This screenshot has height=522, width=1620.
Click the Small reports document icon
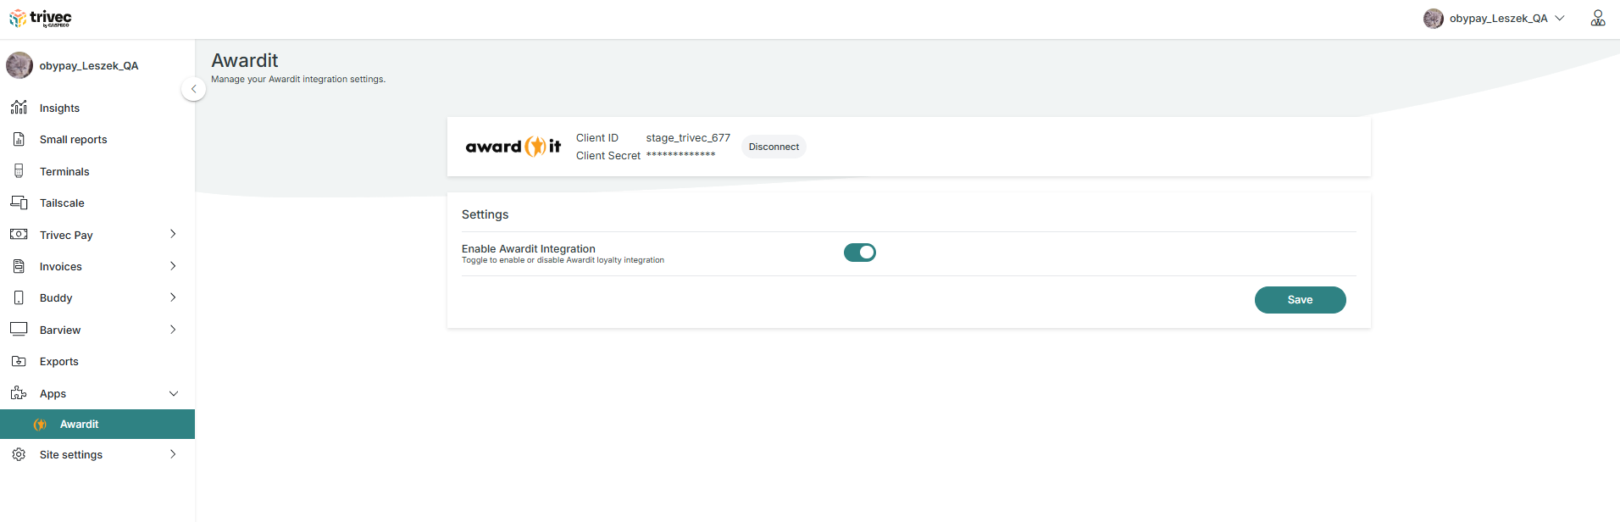coord(19,139)
